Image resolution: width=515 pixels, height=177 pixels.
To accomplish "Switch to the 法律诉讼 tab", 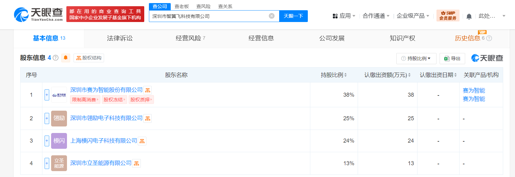I will [x=120, y=38].
